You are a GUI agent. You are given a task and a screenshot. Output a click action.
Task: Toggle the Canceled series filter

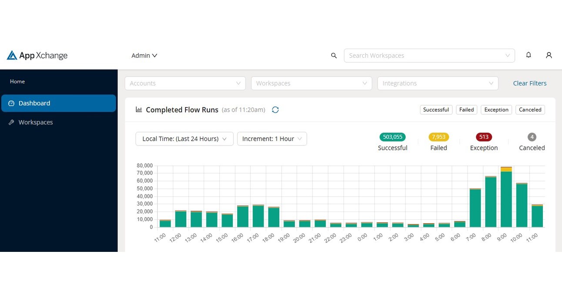tap(530, 110)
